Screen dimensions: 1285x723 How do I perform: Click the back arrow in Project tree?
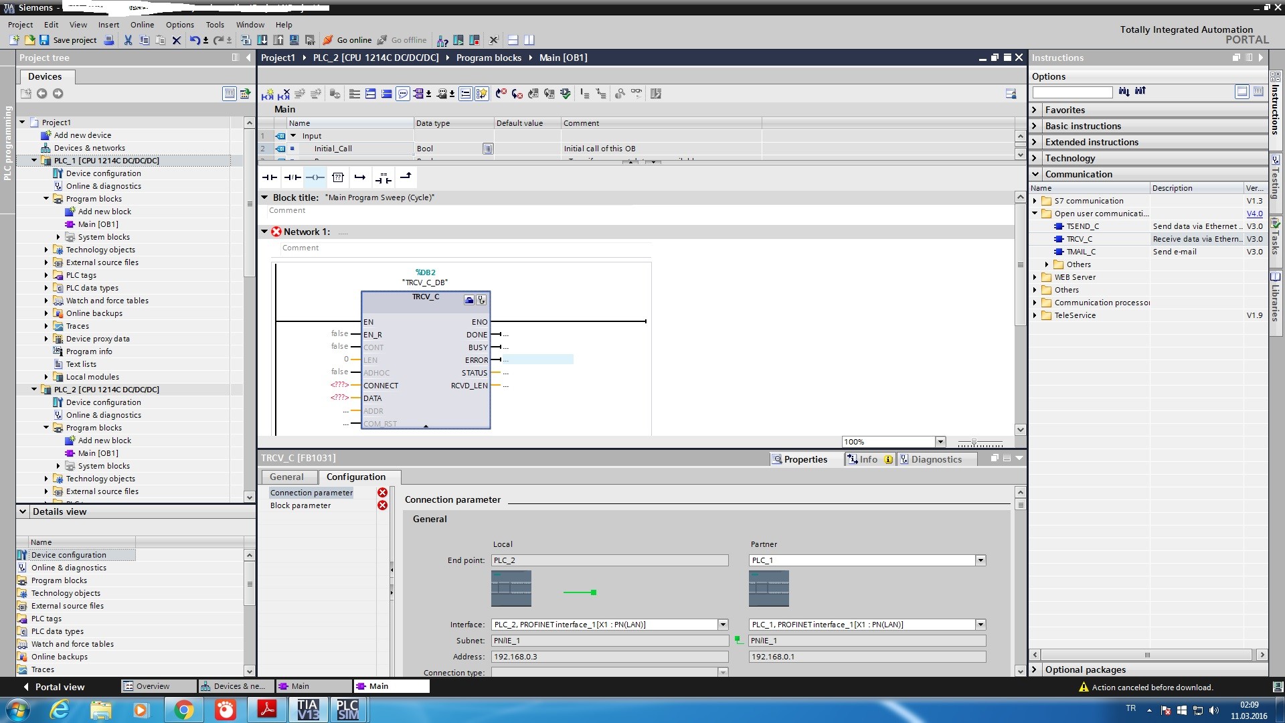(41, 94)
